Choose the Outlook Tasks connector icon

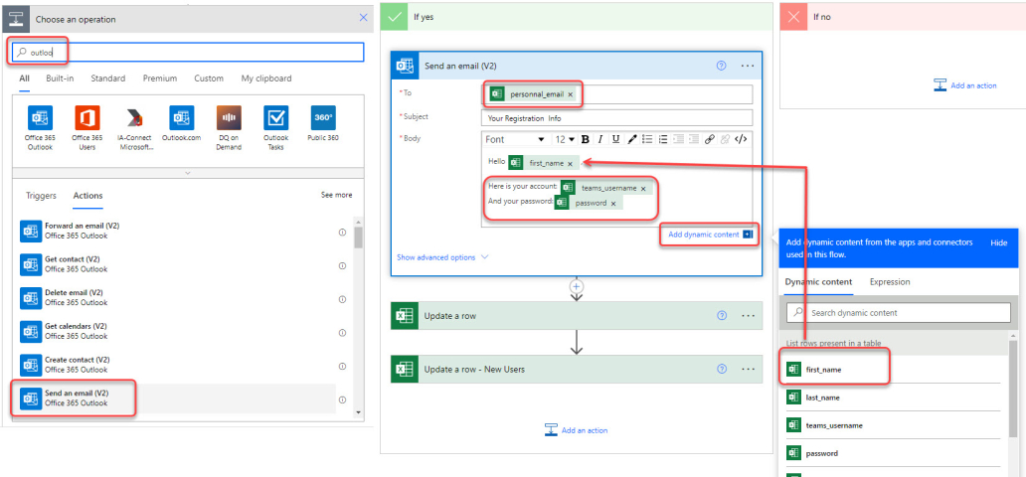point(275,118)
